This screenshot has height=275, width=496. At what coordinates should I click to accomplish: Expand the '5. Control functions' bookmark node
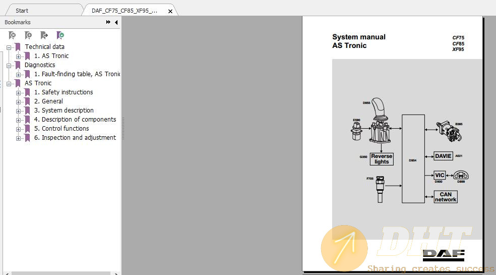[x=18, y=129]
